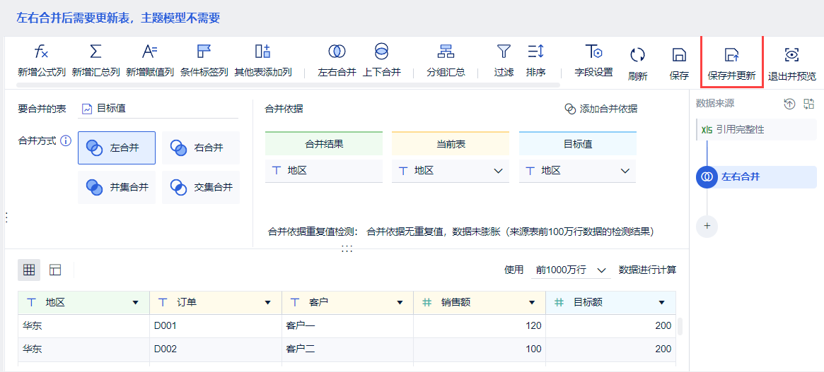Click the table's vertical scrollbar
Screen dimensions: 824x372
[680, 326]
